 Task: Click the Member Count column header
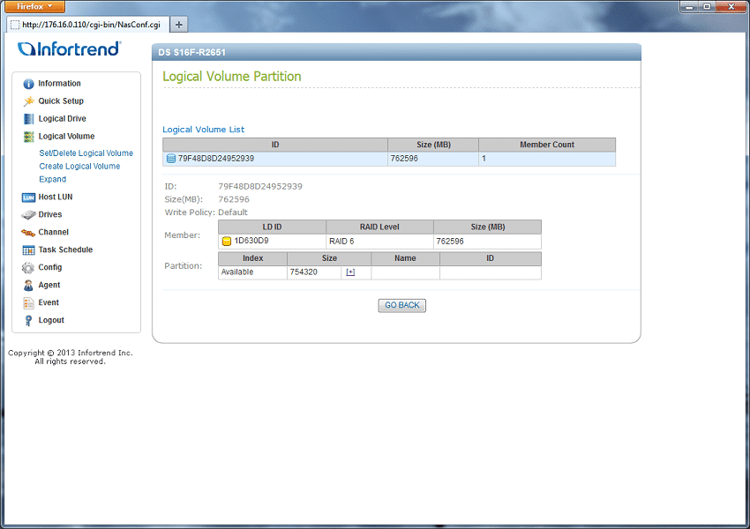[547, 145]
